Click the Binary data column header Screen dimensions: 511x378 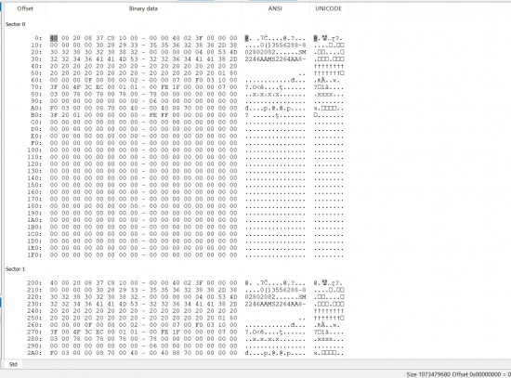tap(143, 8)
